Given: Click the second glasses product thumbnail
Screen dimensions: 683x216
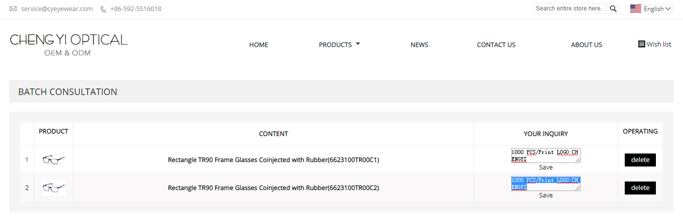Looking at the screenshot, I should 53,188.
